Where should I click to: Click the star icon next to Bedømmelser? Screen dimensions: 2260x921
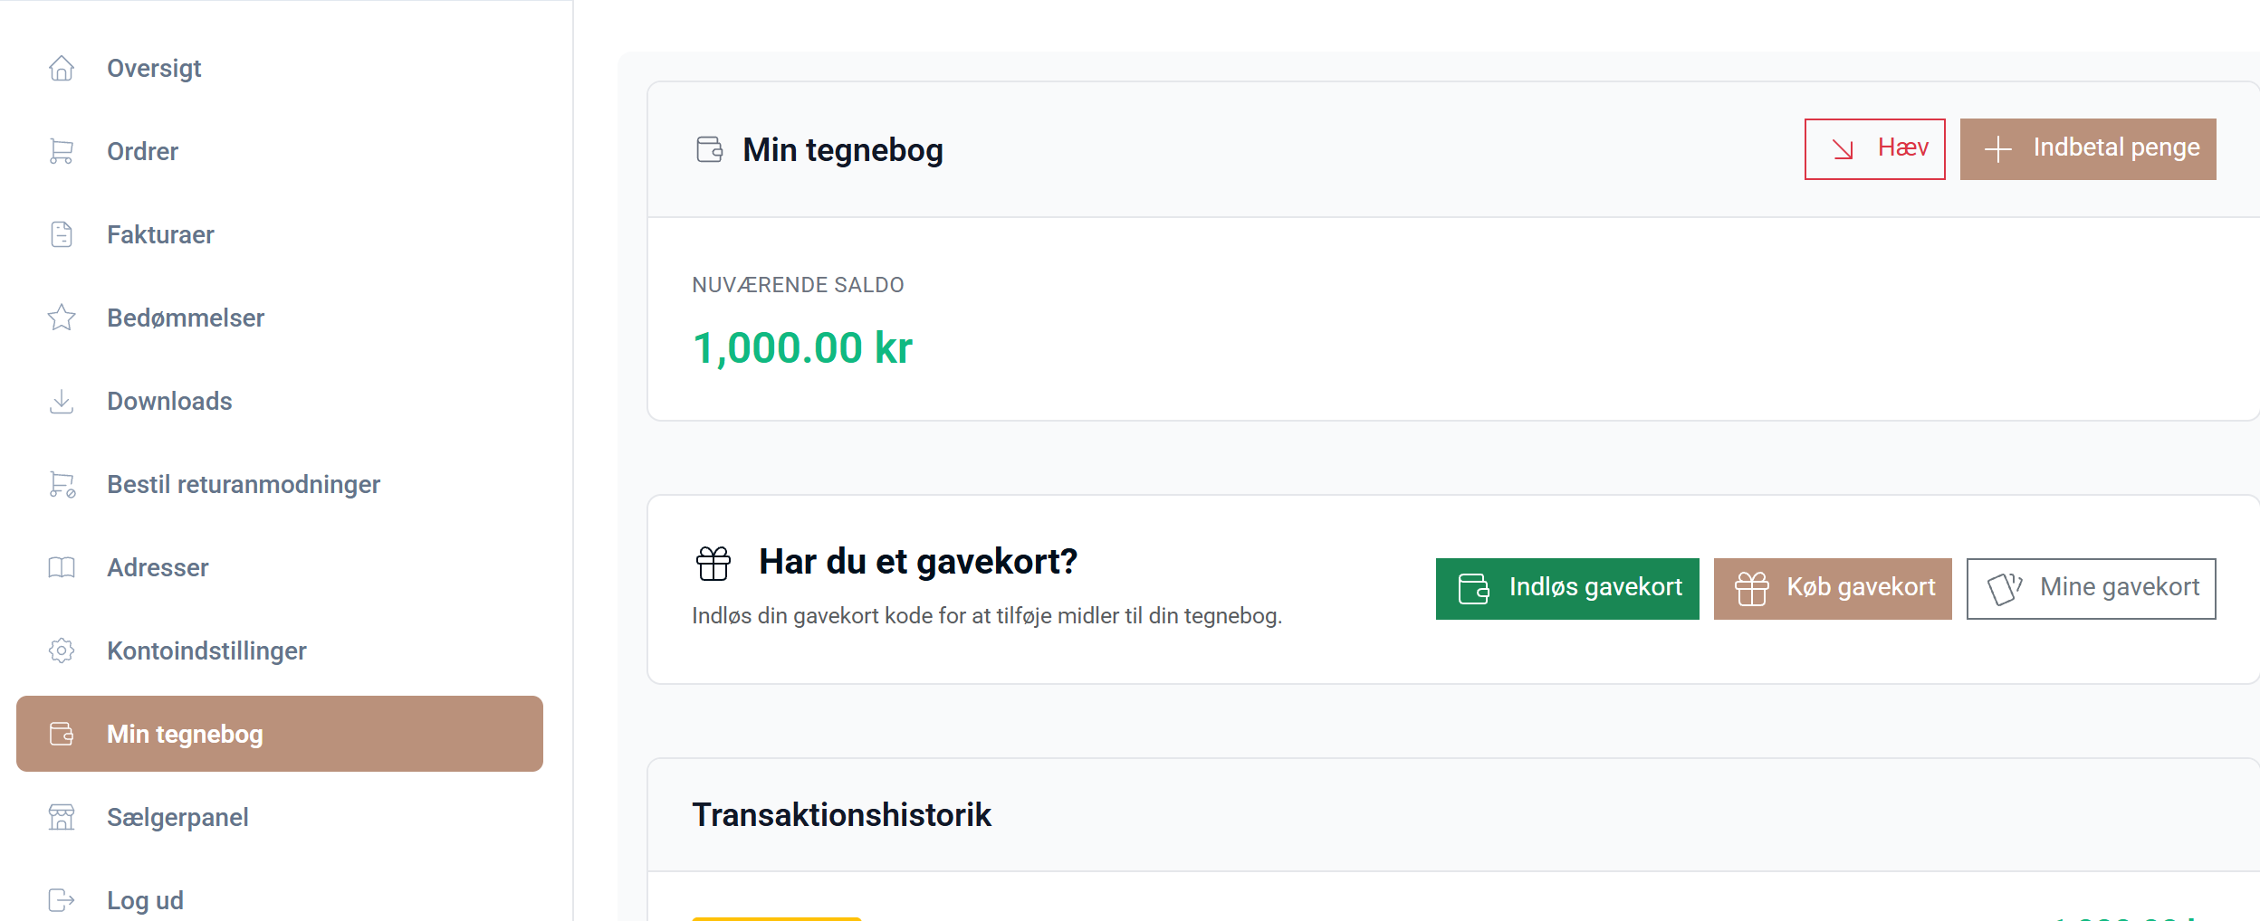coord(62,318)
